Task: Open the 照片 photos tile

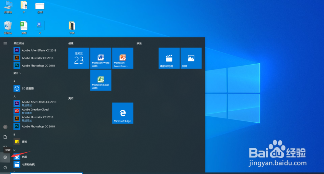Action: point(191,58)
